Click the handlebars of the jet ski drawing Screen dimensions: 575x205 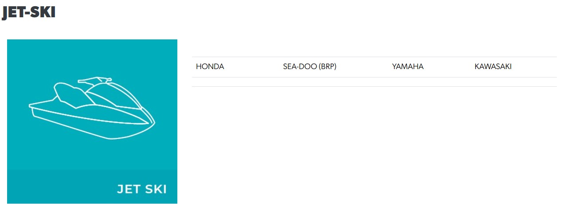coord(94,81)
